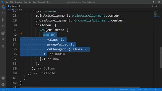Click the Dart file icon in breadcrumb
162x91 pixels.
tap(13, 10)
